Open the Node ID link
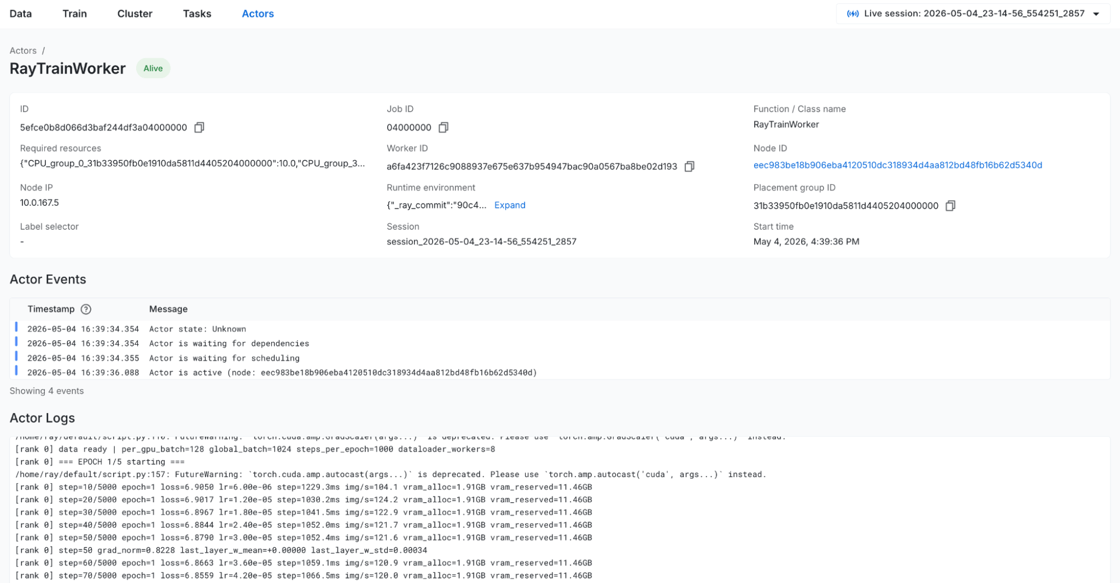This screenshot has width=1120, height=583. click(898, 165)
